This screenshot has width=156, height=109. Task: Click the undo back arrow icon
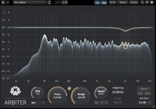coord(3,3)
